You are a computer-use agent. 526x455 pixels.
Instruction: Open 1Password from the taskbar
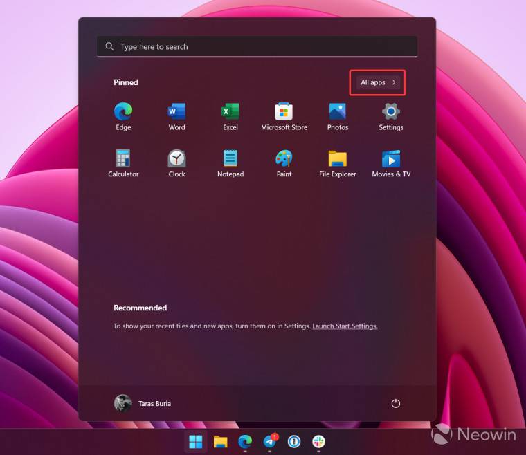click(x=294, y=442)
